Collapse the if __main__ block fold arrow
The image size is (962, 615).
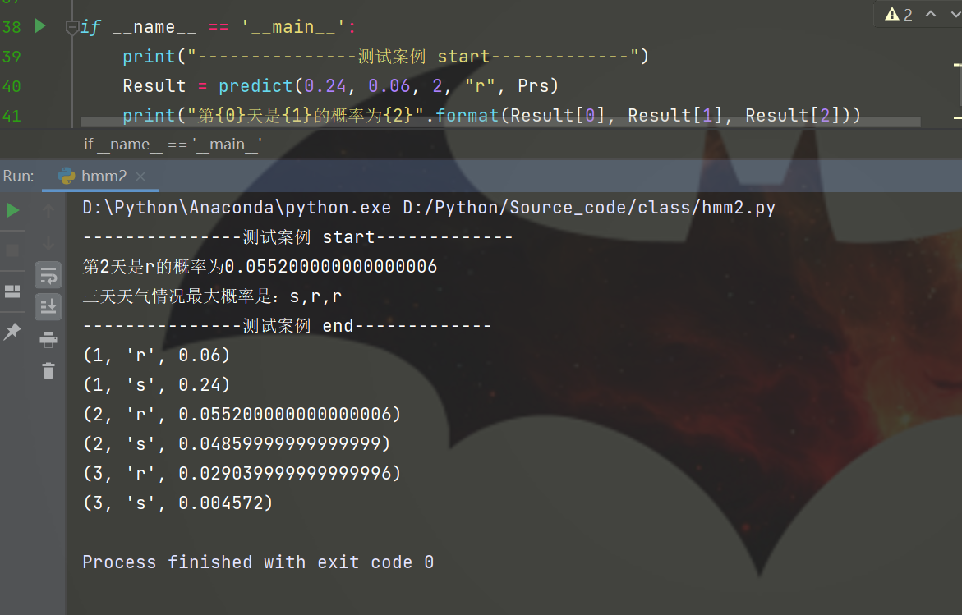click(72, 26)
